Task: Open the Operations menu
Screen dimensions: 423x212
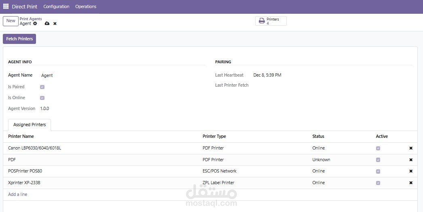Action: [x=86, y=6]
